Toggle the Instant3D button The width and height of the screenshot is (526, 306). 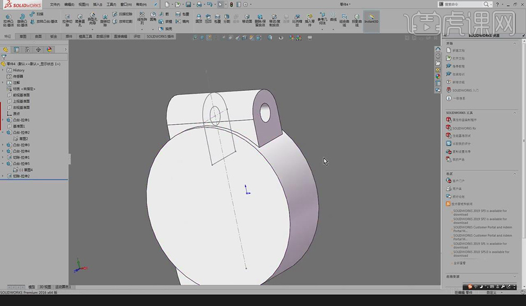(371, 19)
